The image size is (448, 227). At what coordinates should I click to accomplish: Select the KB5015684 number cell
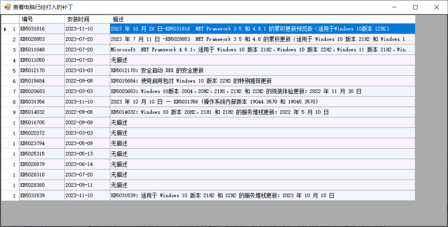coord(42,81)
